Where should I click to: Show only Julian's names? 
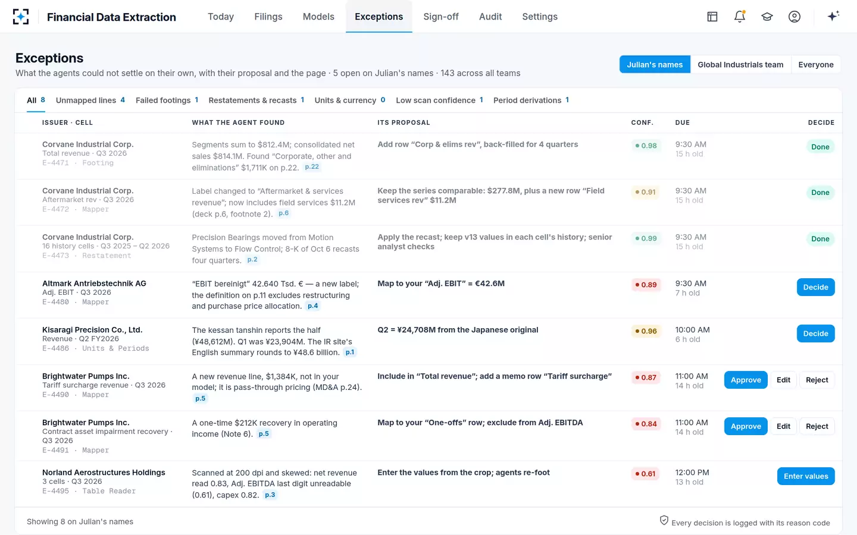pyautogui.click(x=655, y=65)
